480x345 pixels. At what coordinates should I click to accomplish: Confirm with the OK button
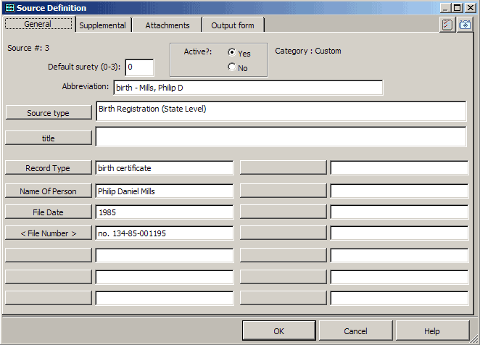(x=278, y=331)
